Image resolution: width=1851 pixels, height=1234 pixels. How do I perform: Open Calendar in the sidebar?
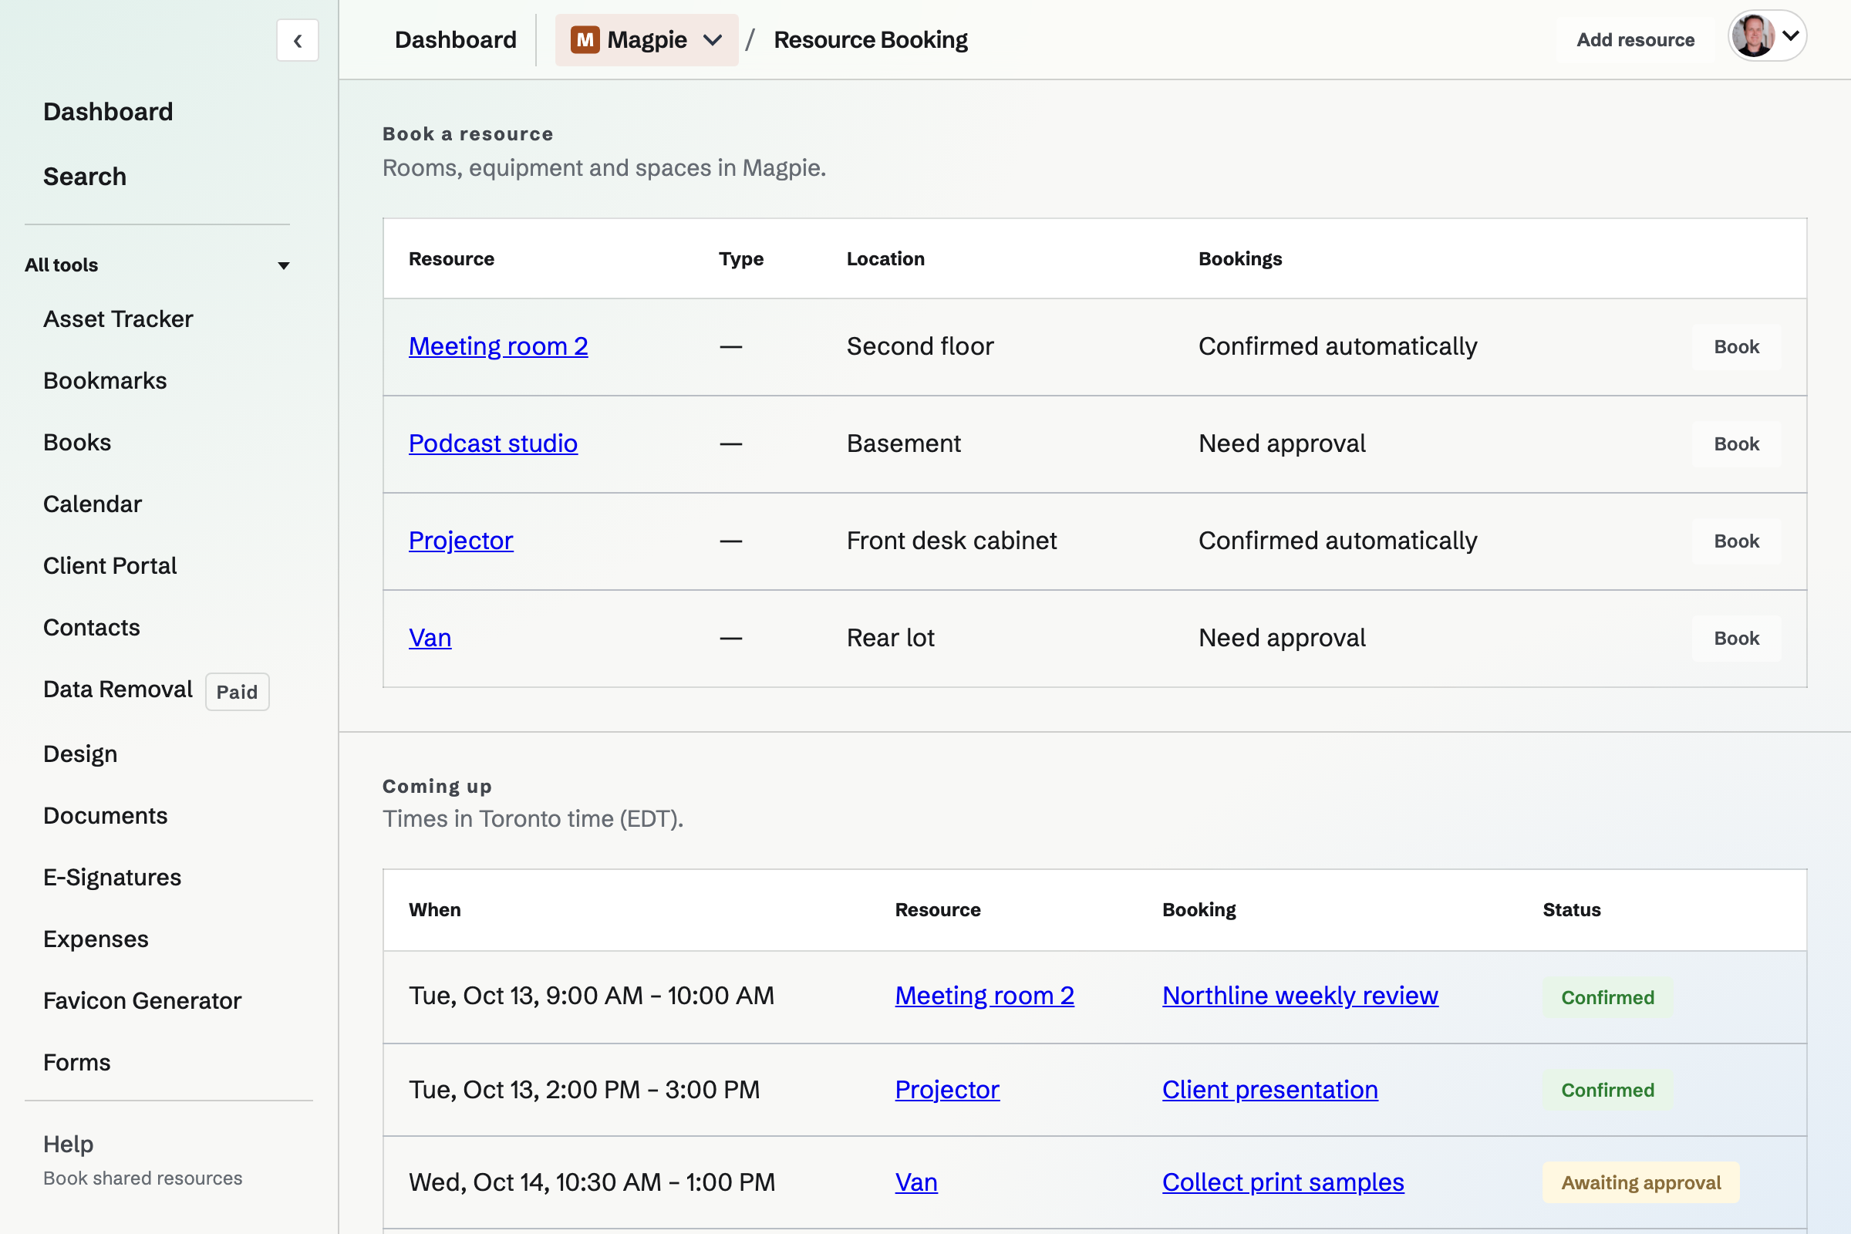click(92, 504)
